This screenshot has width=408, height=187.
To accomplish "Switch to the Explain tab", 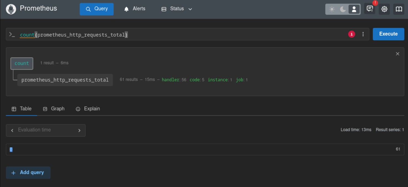I will 88,109.
